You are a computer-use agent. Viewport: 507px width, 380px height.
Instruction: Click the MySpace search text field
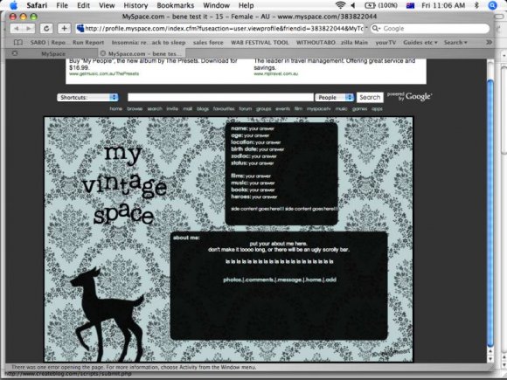pos(220,97)
